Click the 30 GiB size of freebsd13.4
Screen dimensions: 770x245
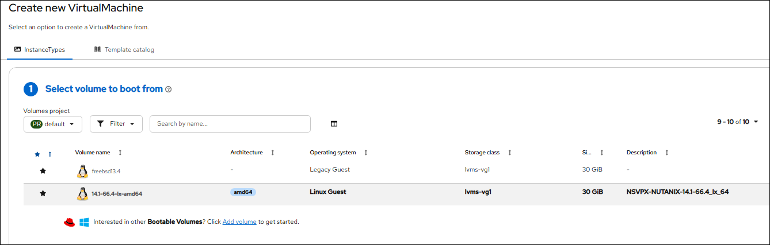[x=592, y=170]
